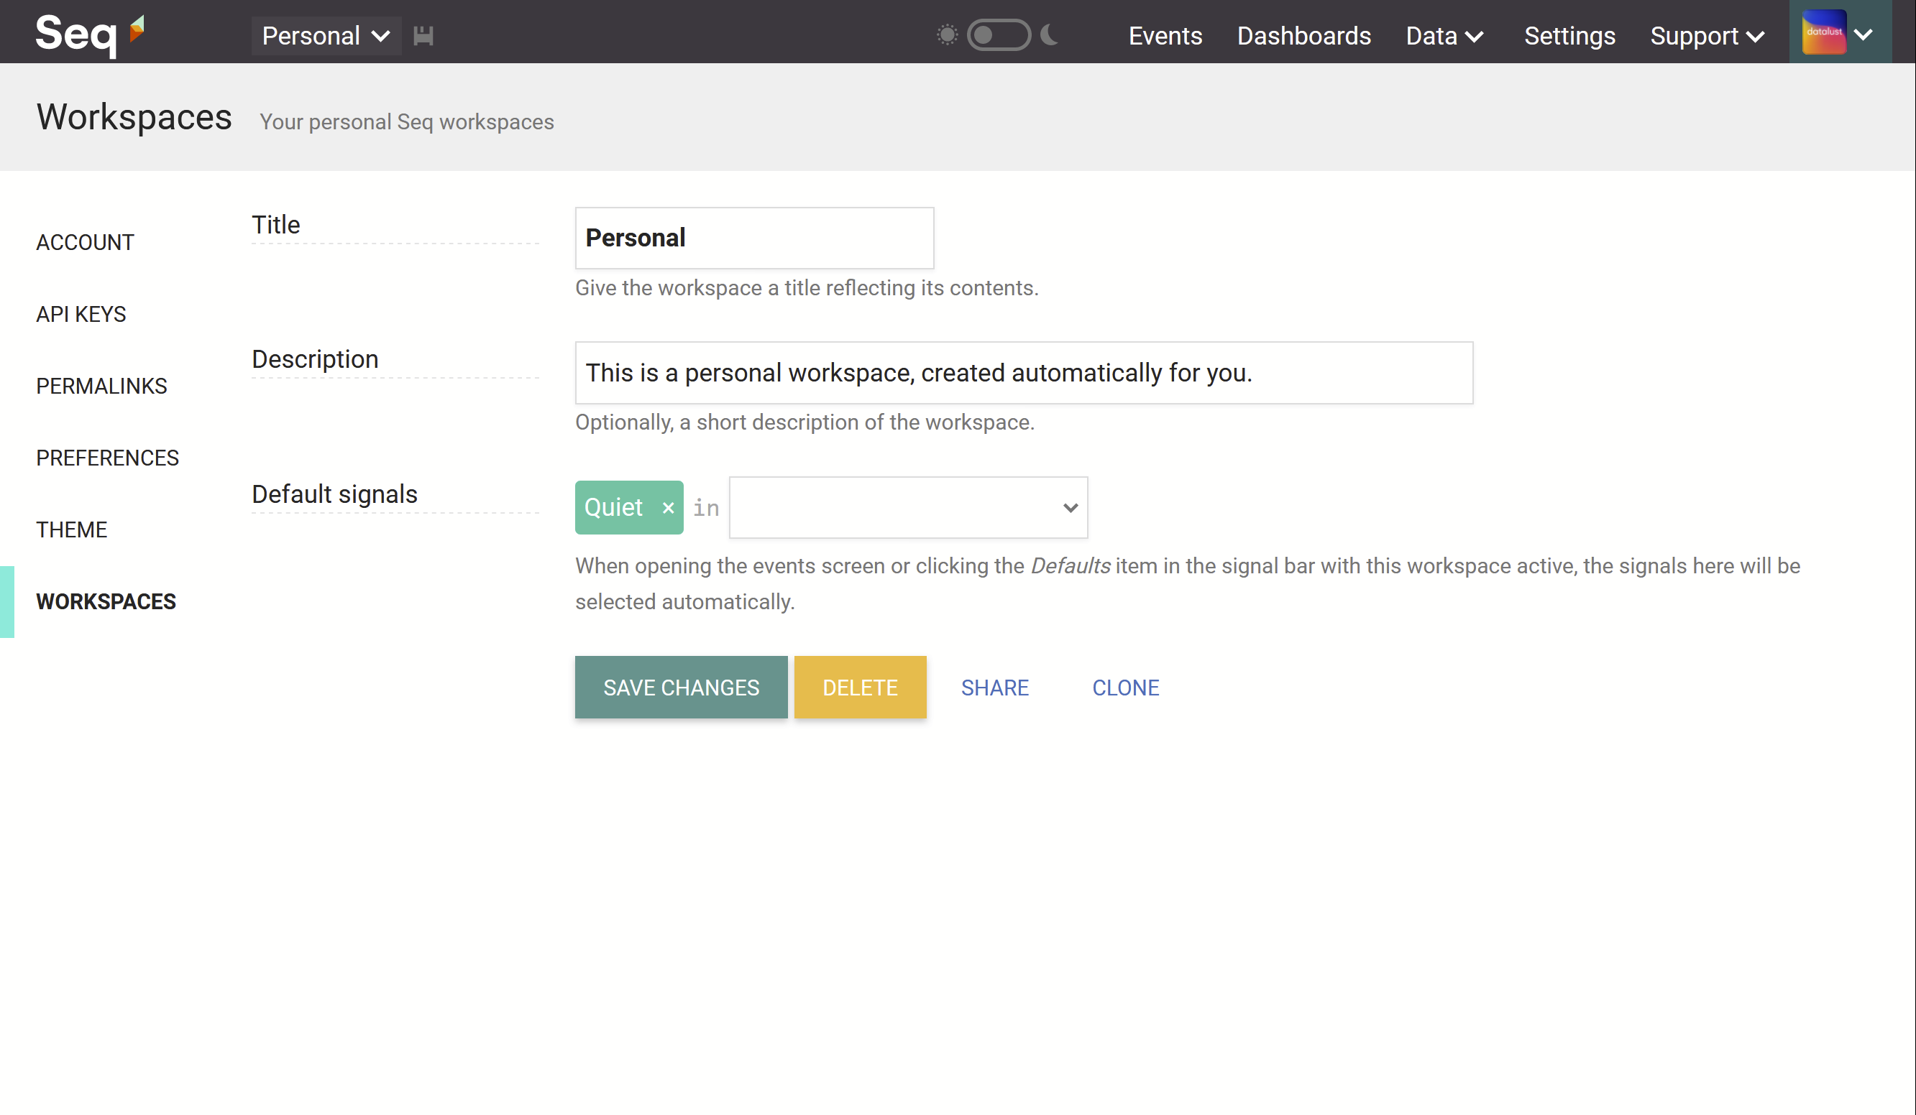Open the user avatar account menu

[x=1840, y=32]
